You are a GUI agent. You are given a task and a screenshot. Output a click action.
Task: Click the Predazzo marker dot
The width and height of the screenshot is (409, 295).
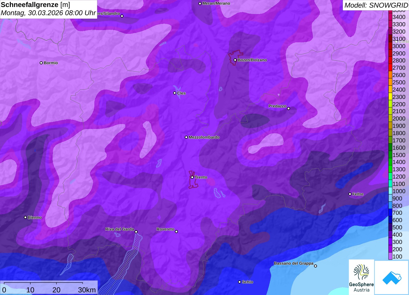(289, 109)
